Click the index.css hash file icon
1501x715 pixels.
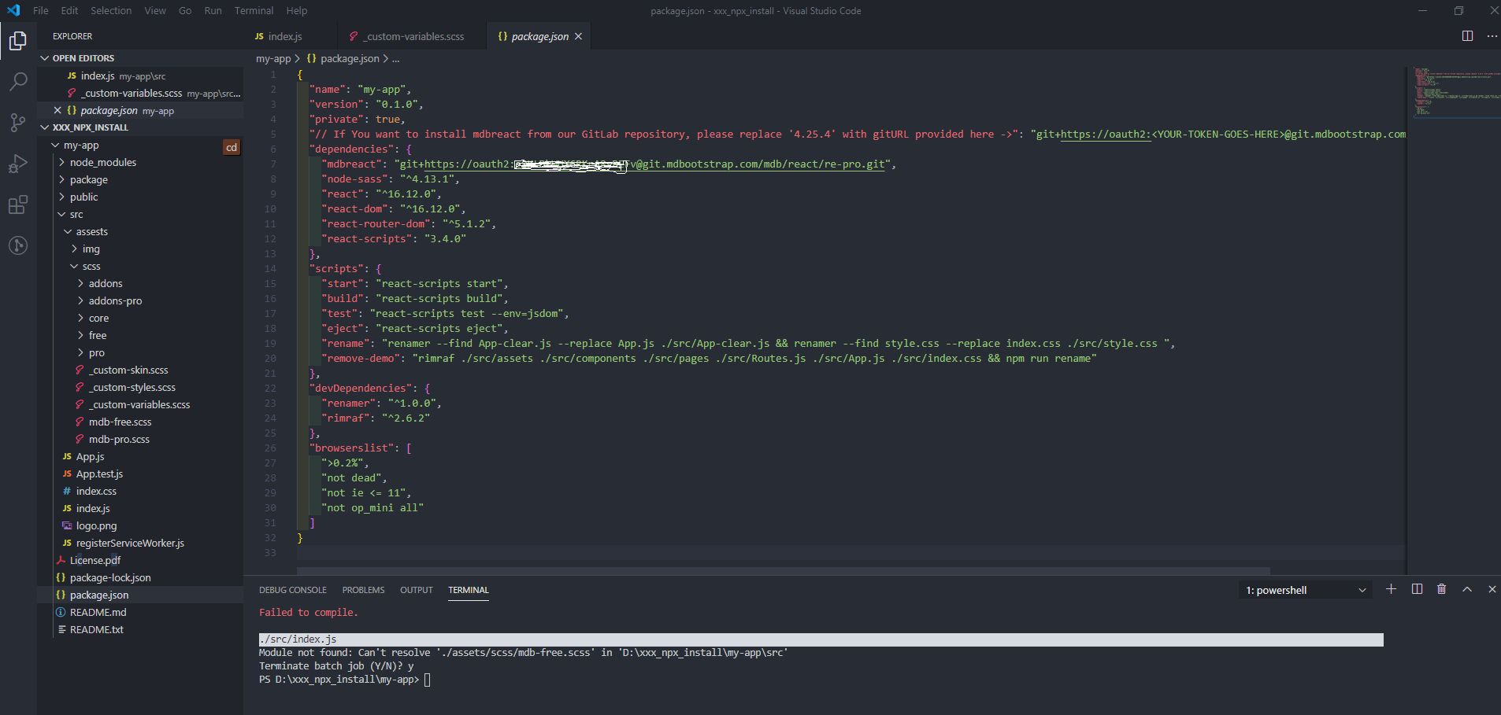click(67, 491)
